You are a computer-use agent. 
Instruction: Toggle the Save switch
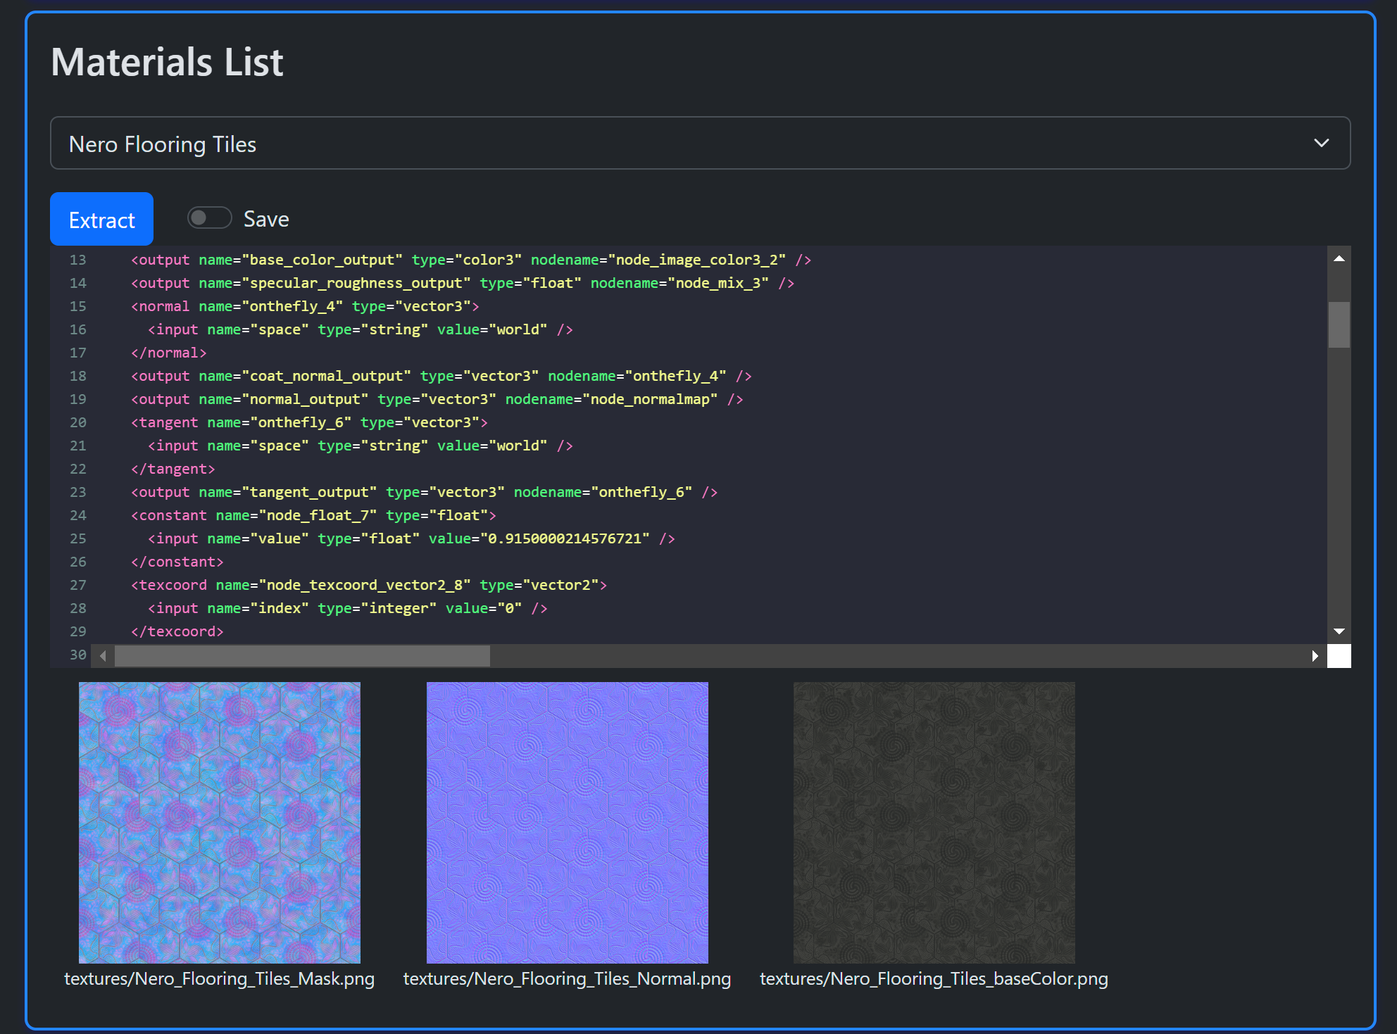click(209, 218)
